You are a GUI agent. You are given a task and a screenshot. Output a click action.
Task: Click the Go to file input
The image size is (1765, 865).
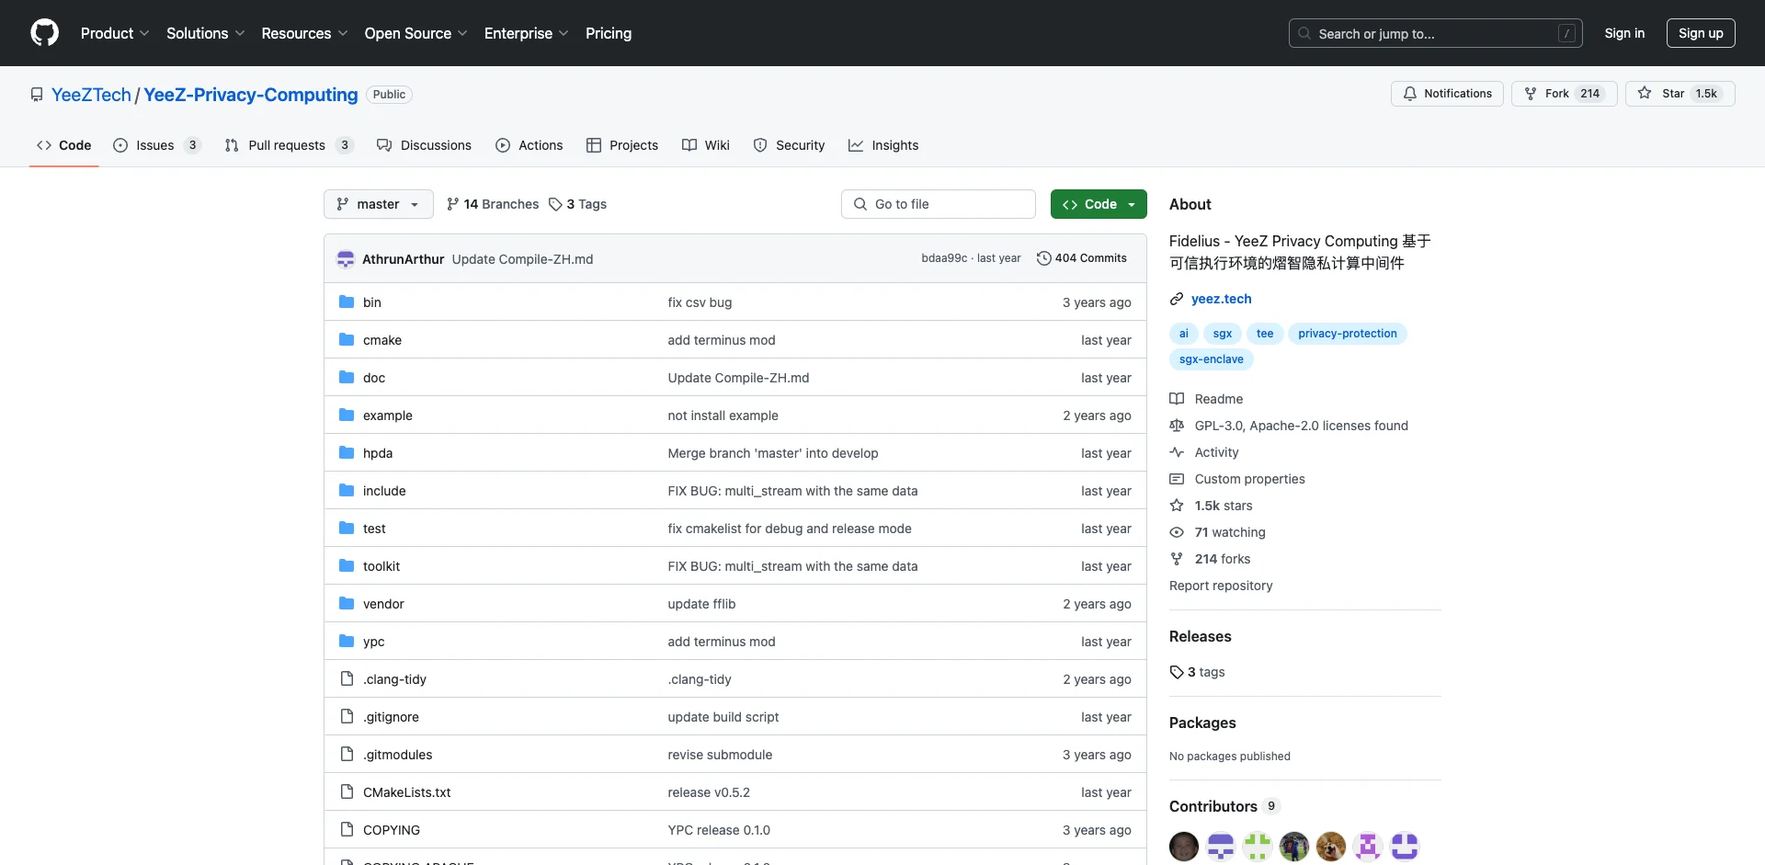(x=939, y=204)
